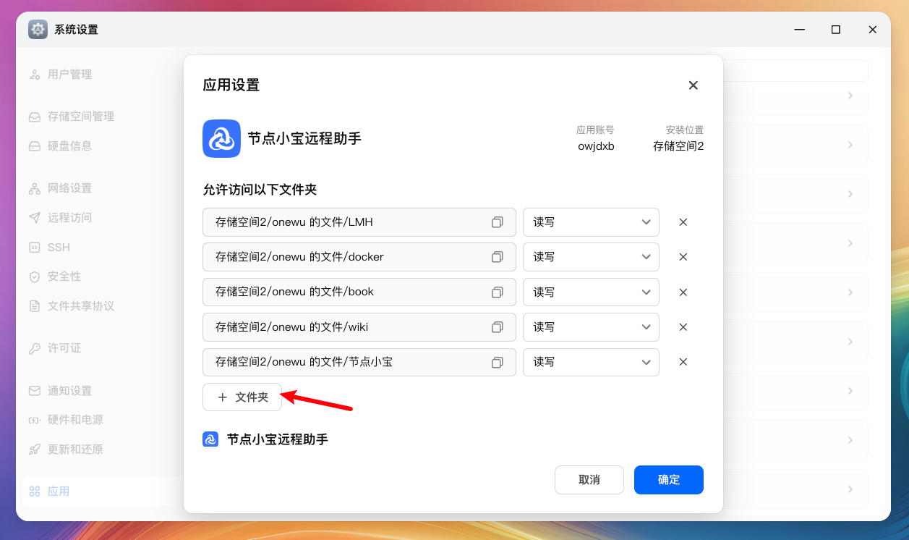Cancel with the 取消 button
Screen dimensions: 909x540
point(589,480)
